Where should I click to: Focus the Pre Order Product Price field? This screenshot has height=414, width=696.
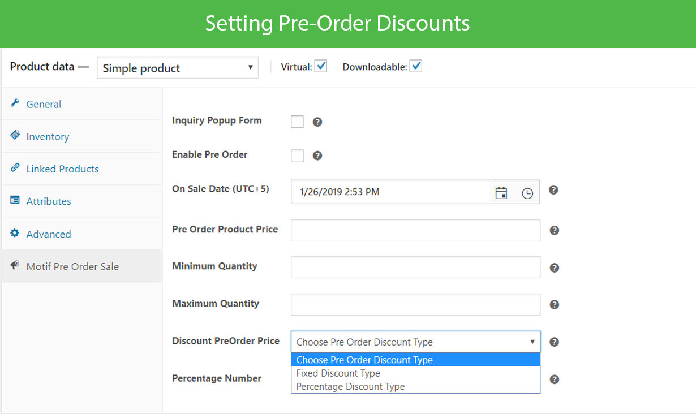point(415,230)
